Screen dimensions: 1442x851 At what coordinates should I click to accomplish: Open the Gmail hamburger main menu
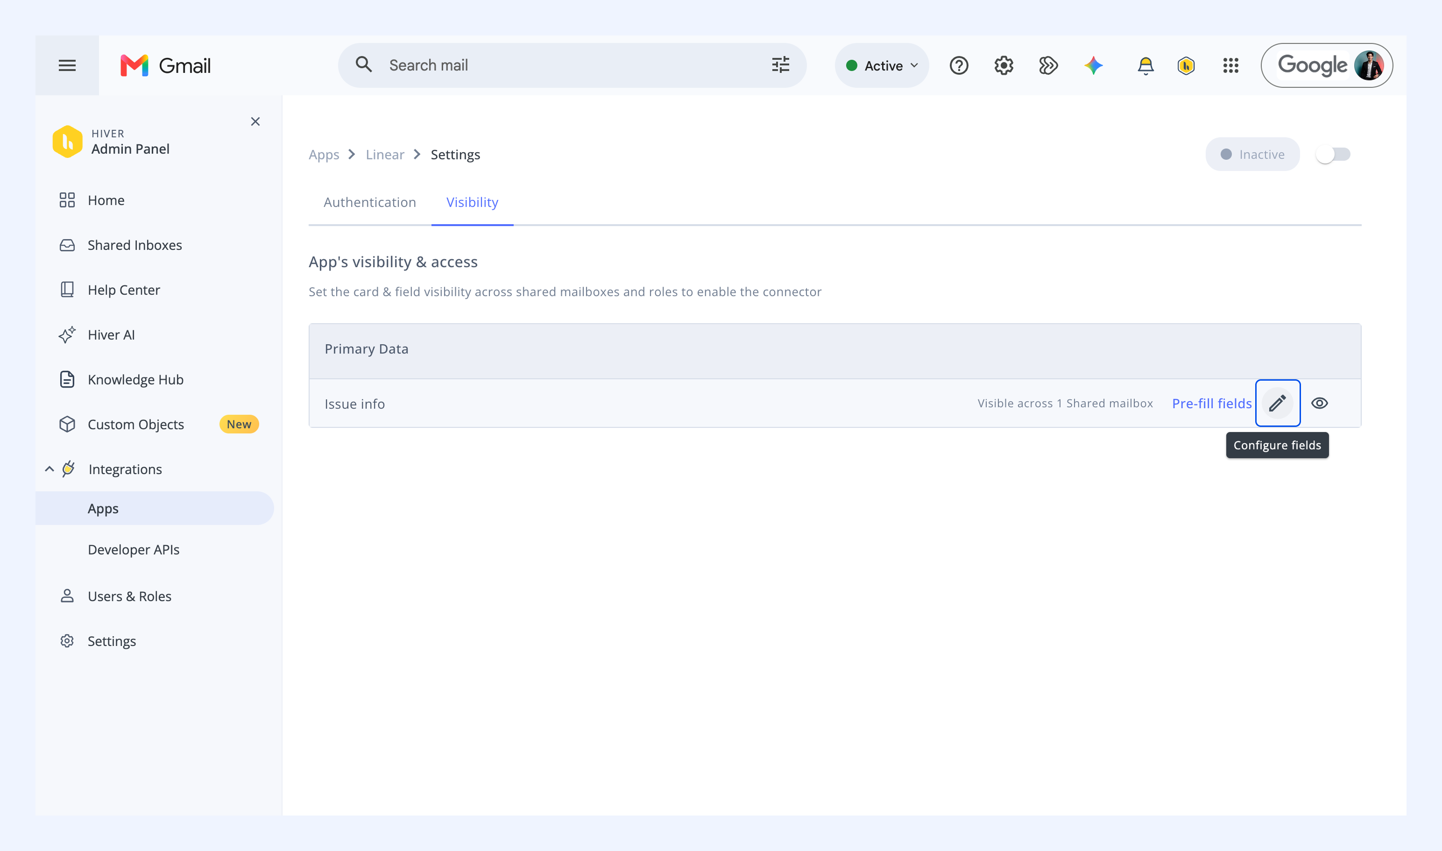[67, 65]
